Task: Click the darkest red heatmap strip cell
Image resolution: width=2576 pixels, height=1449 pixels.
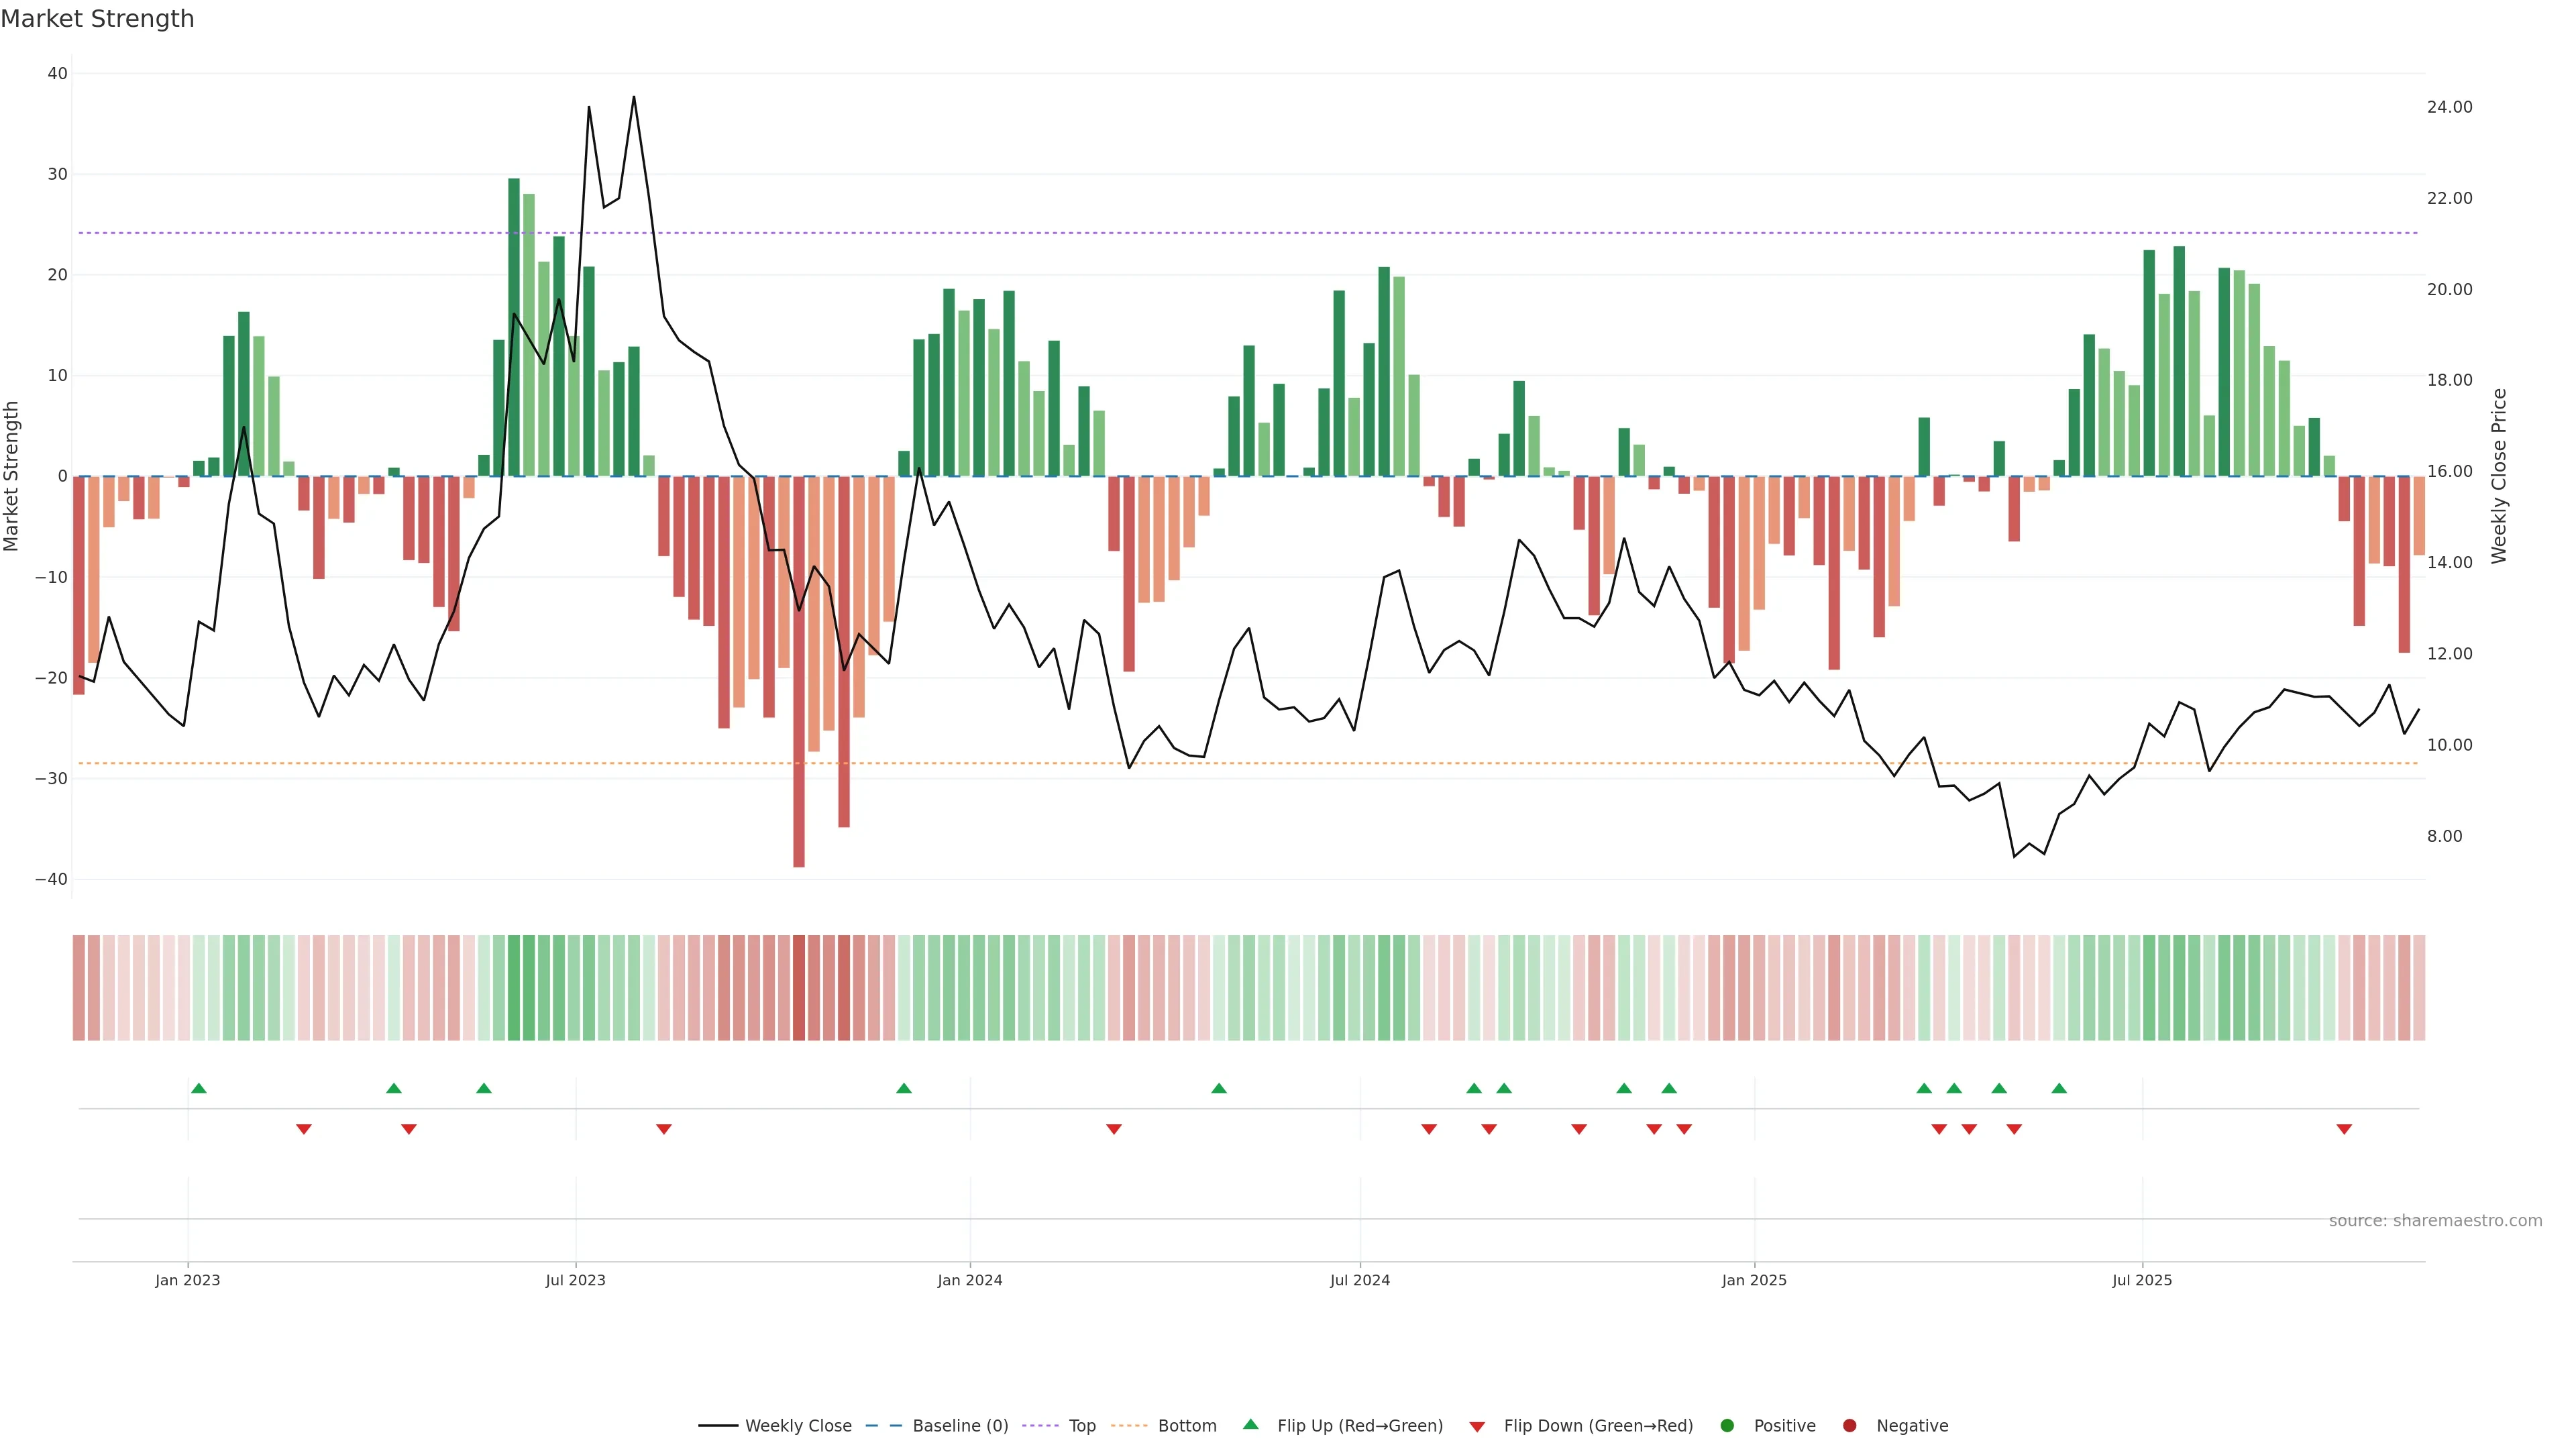Action: pos(799,988)
